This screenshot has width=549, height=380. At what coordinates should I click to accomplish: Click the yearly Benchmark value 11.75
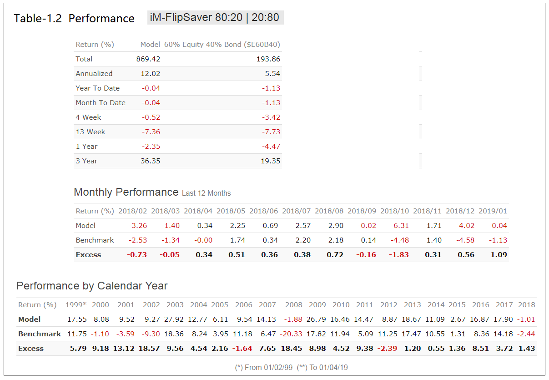[77, 334]
